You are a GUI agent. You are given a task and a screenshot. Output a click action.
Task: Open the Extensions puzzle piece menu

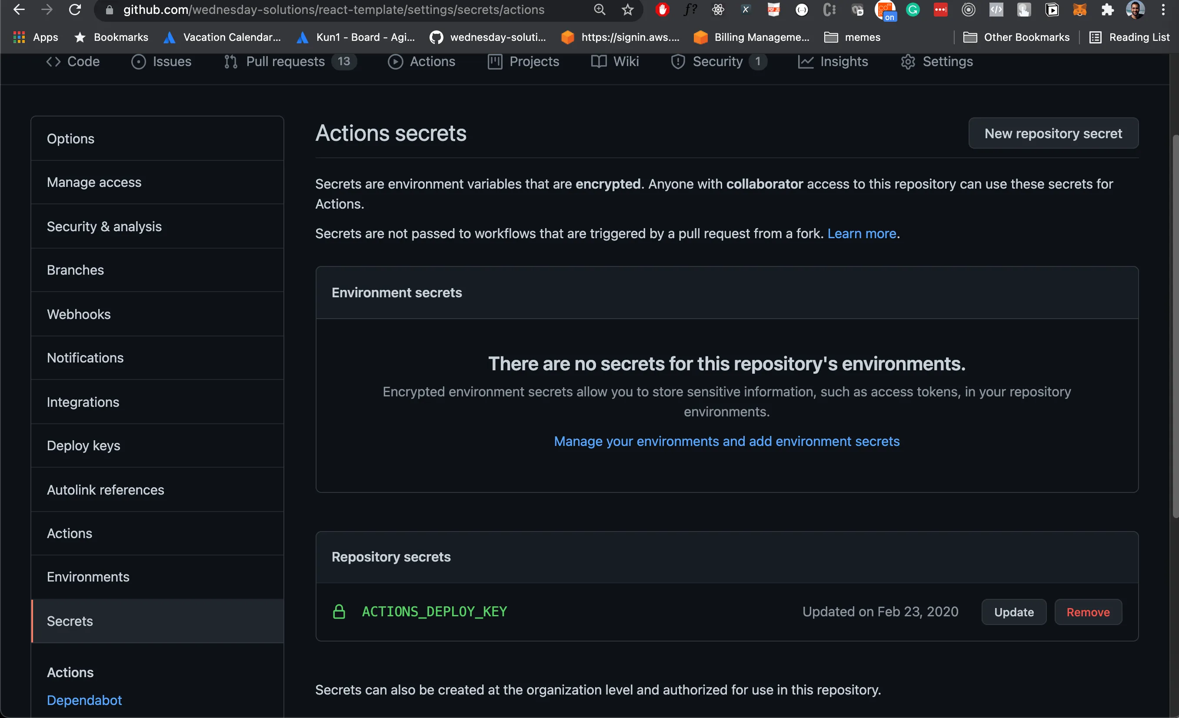[1107, 10]
